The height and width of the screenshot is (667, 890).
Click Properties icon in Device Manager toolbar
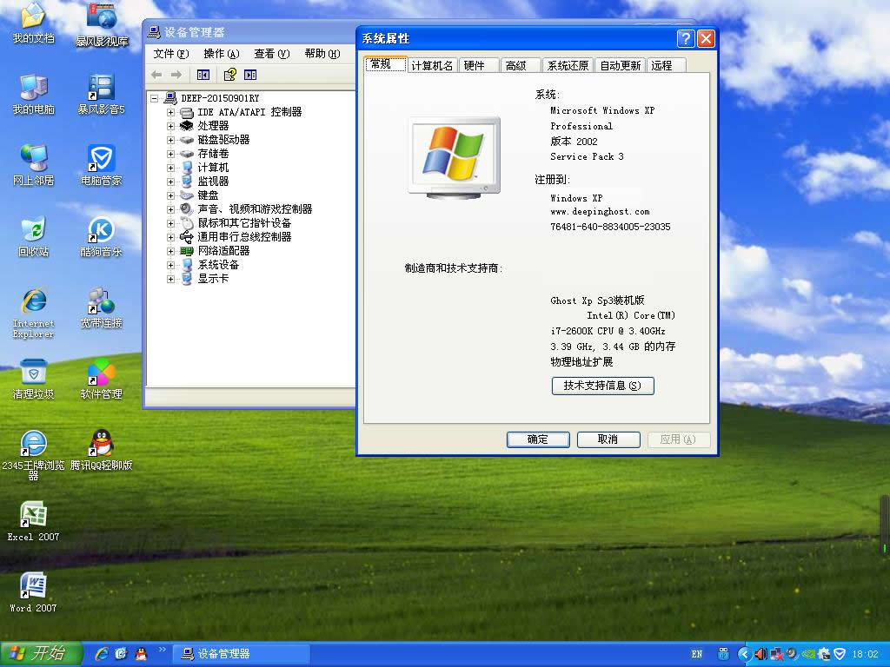click(x=229, y=75)
